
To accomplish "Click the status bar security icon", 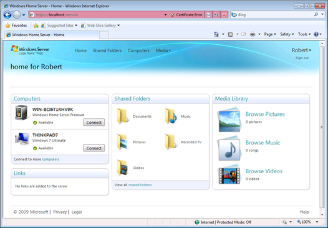I will pos(284,222).
